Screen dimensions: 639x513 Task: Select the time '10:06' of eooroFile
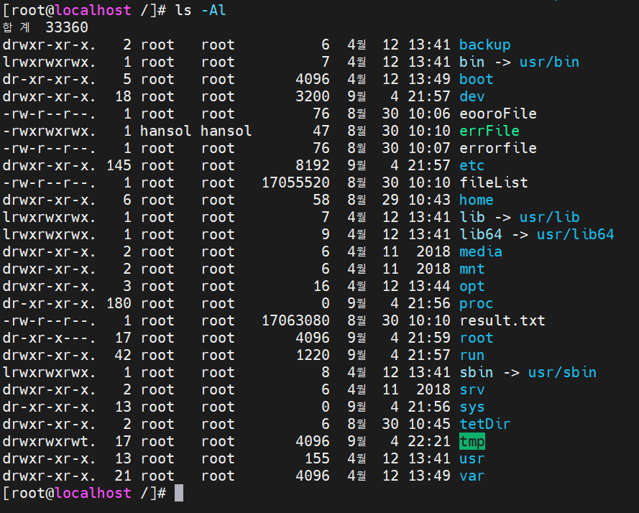tap(429, 114)
